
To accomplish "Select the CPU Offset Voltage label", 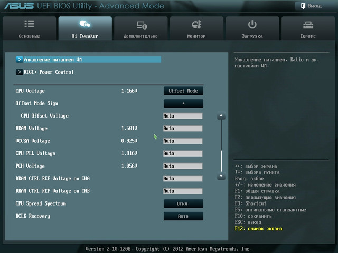I will point(44,116).
